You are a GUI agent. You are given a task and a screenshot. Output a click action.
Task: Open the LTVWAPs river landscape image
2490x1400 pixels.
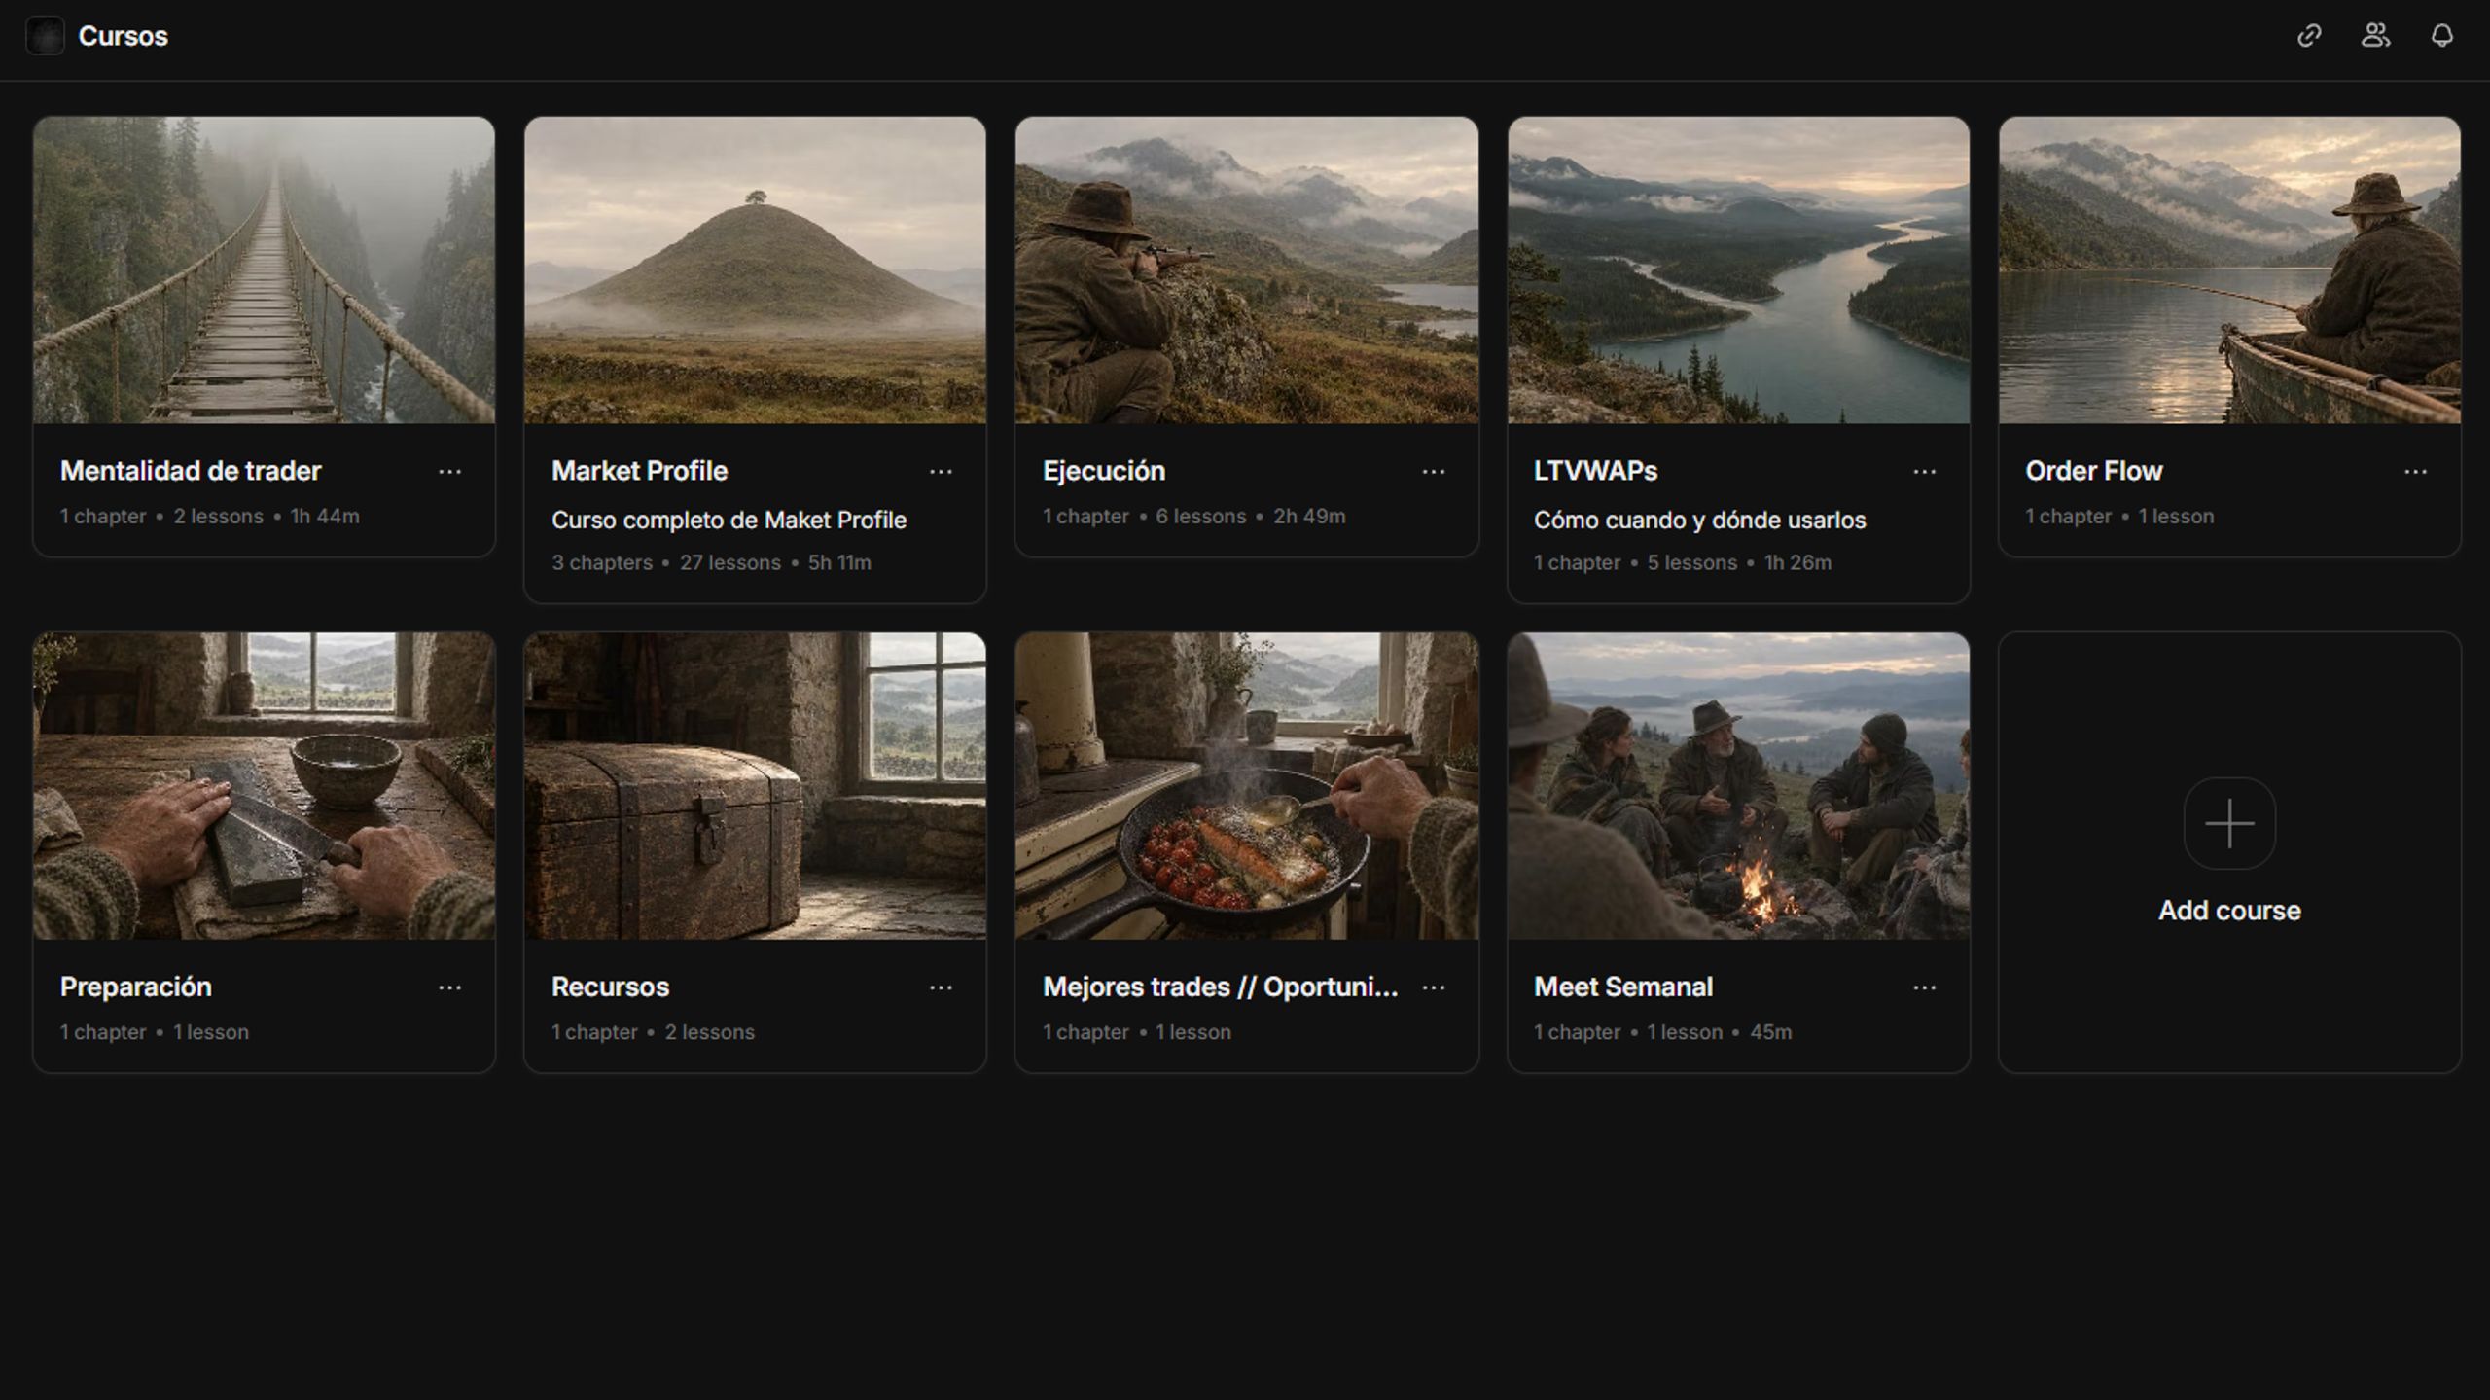point(1738,270)
